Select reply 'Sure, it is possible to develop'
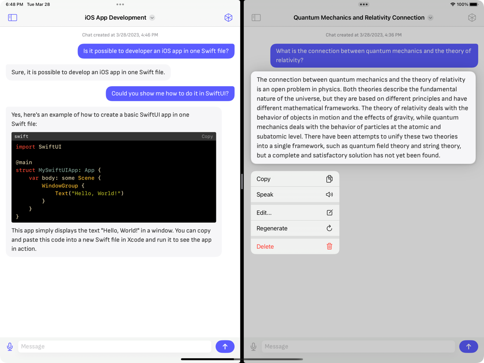 [x=88, y=72]
